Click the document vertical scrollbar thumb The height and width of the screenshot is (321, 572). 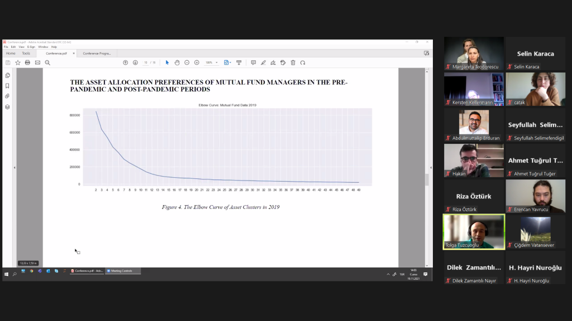coord(427,179)
